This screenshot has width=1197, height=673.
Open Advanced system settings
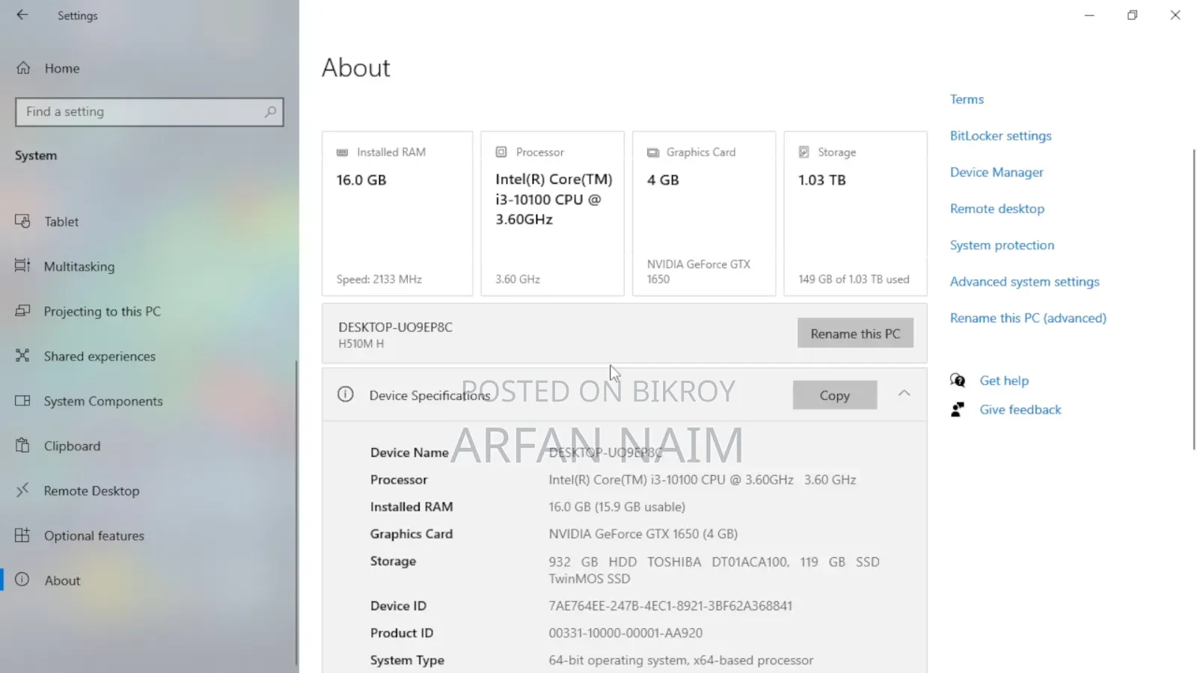point(1025,282)
